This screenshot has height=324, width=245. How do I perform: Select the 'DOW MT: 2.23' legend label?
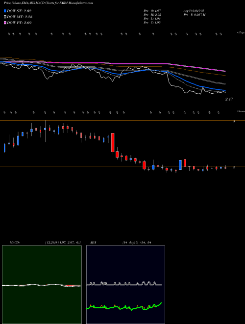tap(20, 17)
